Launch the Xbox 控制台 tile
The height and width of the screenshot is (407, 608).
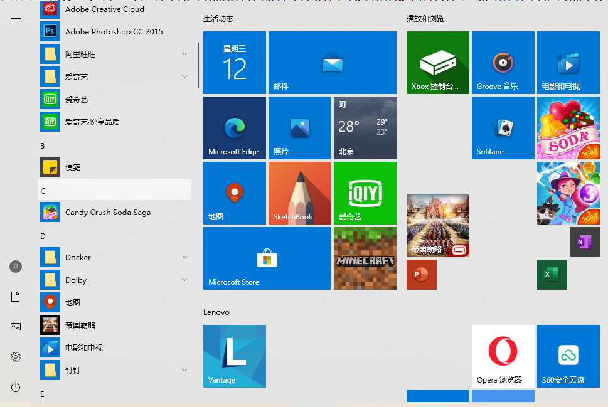pyautogui.click(x=437, y=63)
